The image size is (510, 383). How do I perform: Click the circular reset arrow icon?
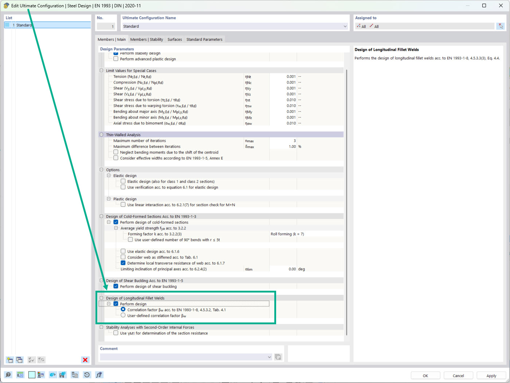click(x=87, y=375)
